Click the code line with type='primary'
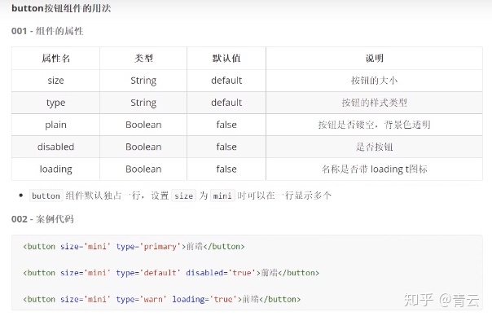 pos(134,247)
